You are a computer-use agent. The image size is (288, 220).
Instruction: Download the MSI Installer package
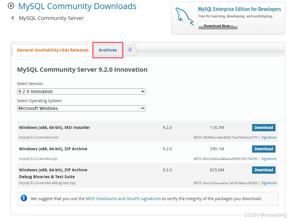(x=264, y=128)
